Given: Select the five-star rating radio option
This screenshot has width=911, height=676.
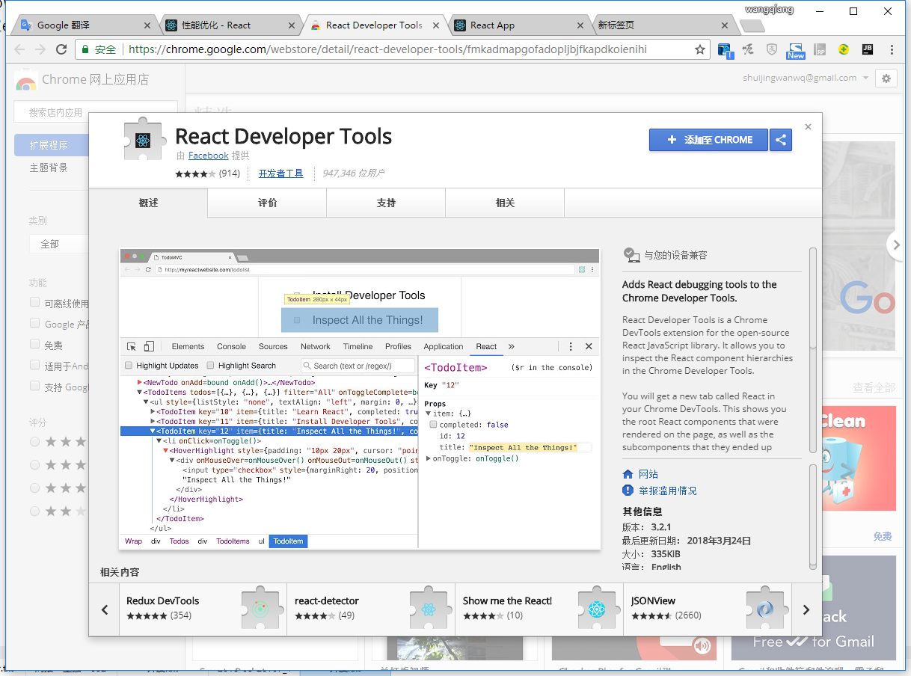Looking at the screenshot, I should point(34,442).
